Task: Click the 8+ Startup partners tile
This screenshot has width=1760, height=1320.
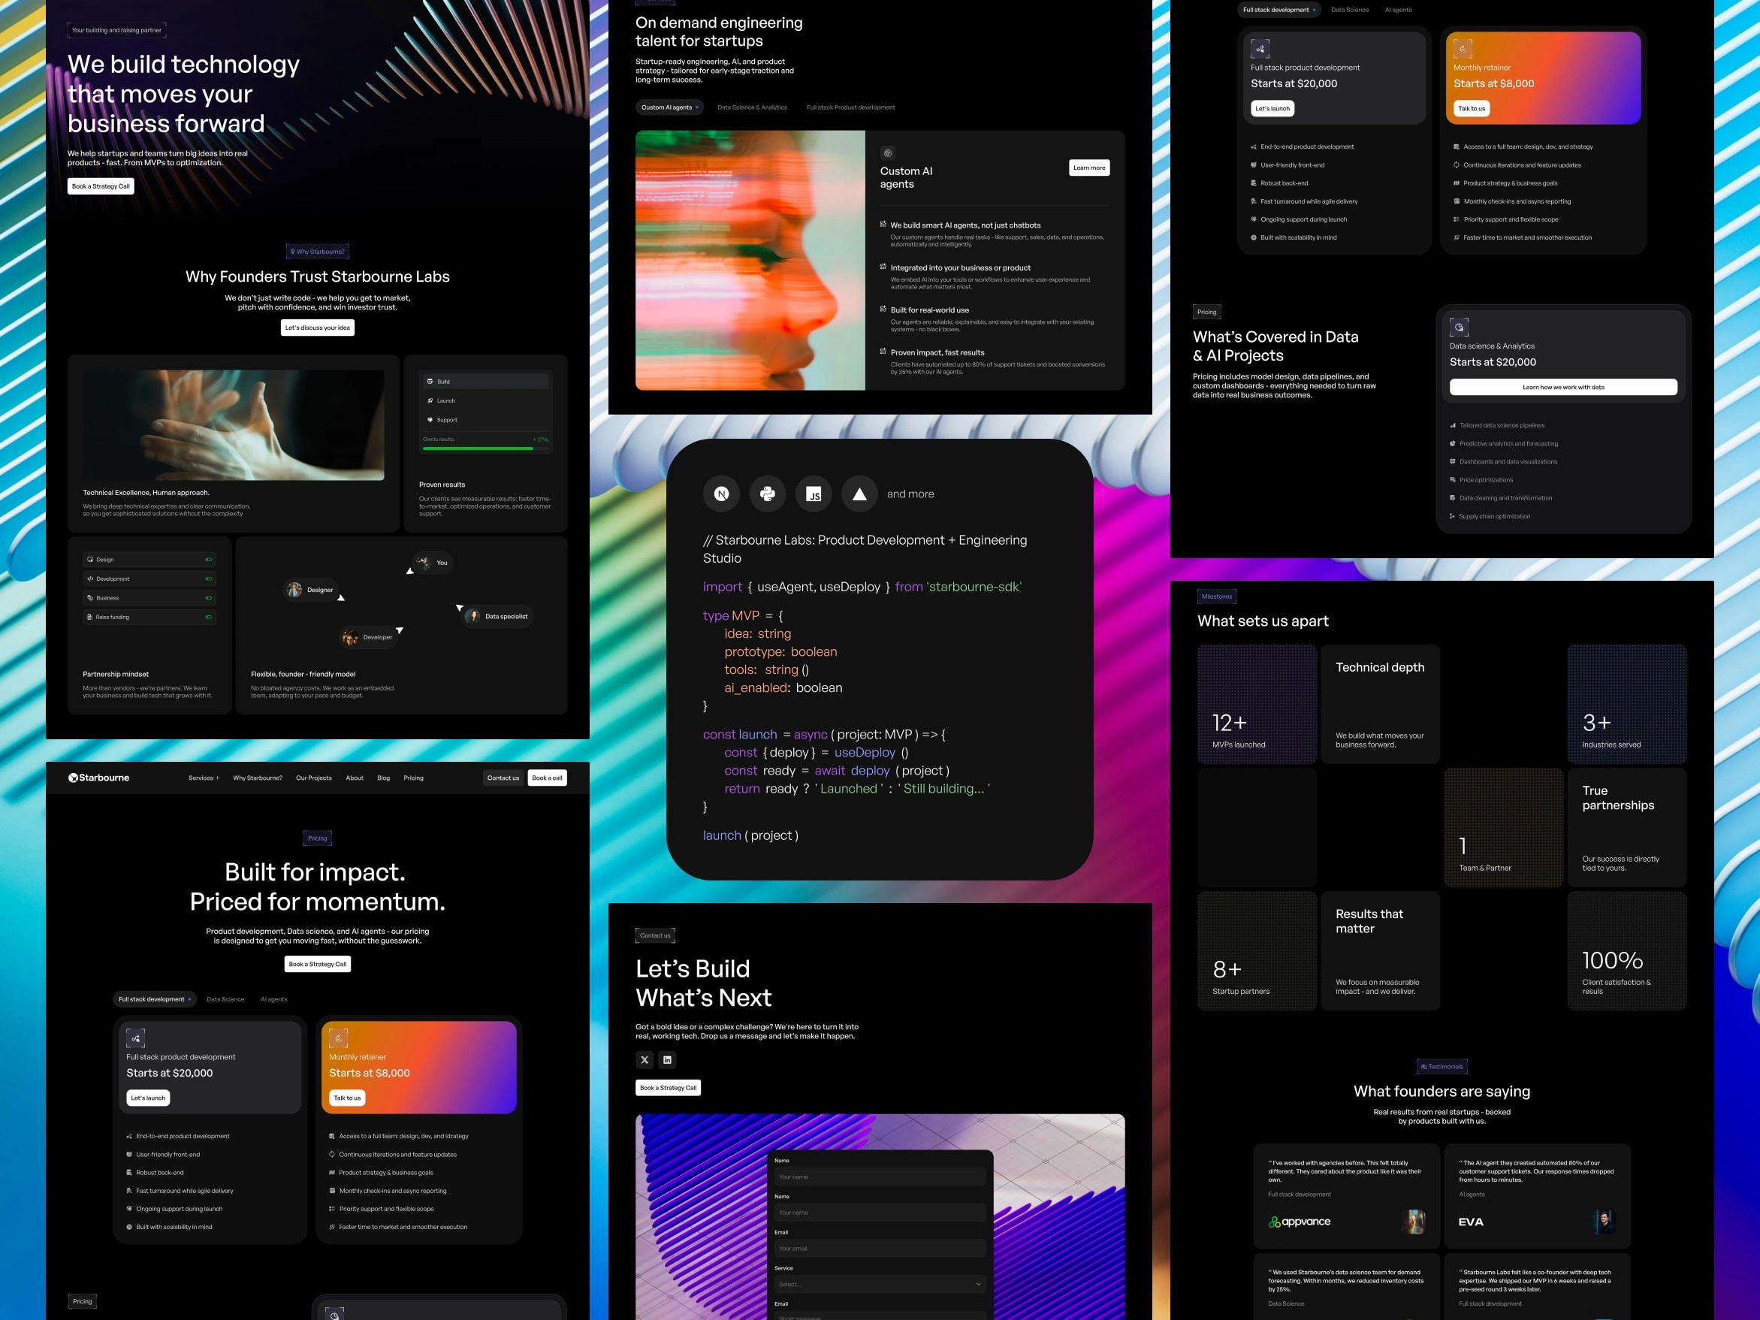Action: tap(1257, 951)
